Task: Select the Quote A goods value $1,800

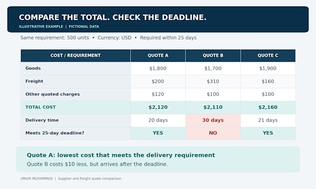Action: tap(158, 69)
